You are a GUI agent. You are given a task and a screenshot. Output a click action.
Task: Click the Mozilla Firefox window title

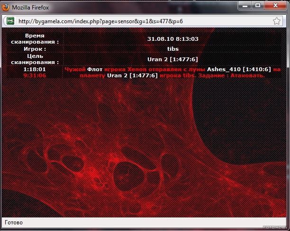(30, 8)
